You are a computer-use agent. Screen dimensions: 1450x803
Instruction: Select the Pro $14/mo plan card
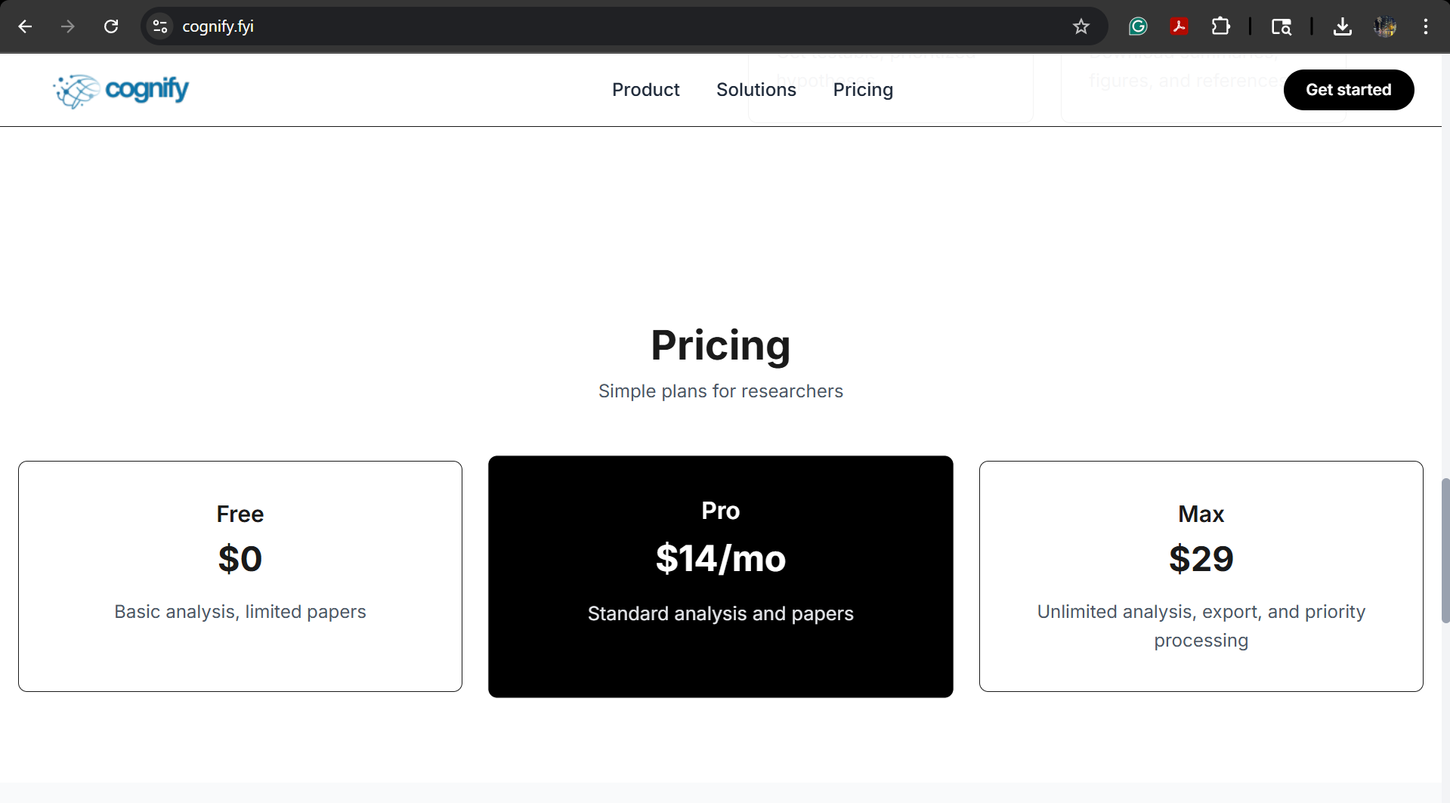coord(721,576)
